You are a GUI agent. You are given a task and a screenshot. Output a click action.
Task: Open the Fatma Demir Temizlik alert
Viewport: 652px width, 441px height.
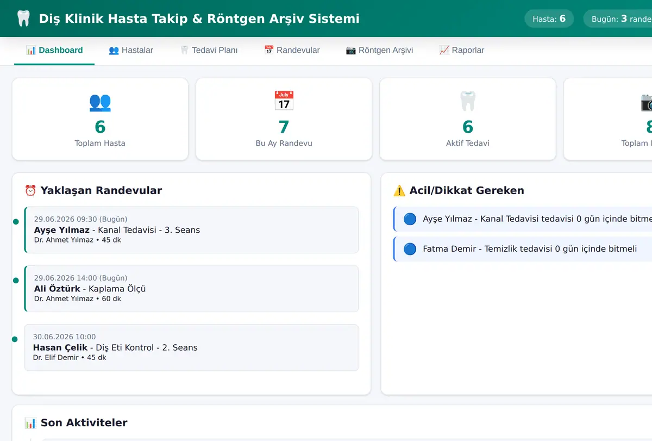point(523,249)
